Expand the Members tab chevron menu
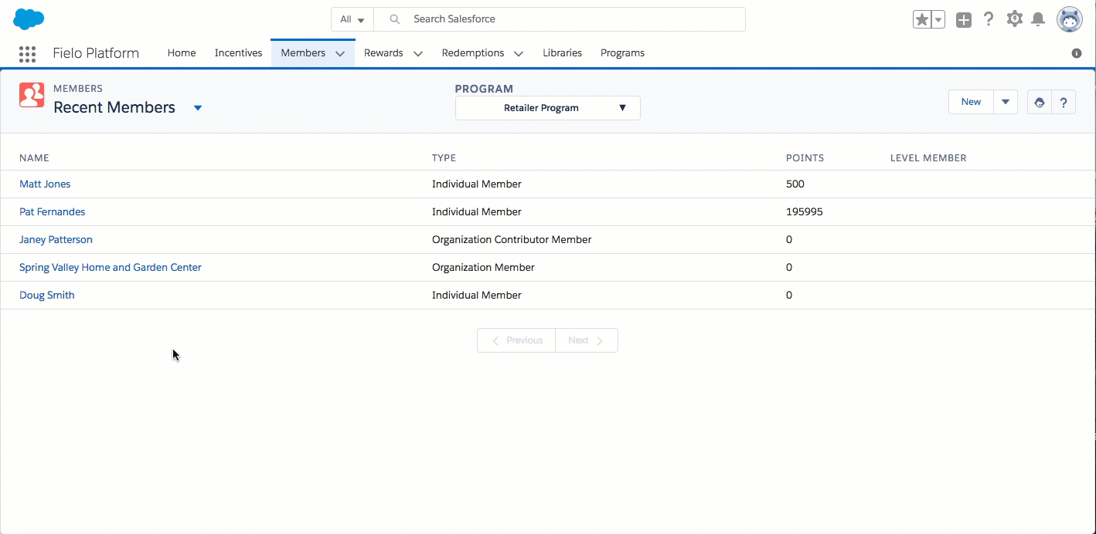The image size is (1096, 534). pyautogui.click(x=340, y=54)
